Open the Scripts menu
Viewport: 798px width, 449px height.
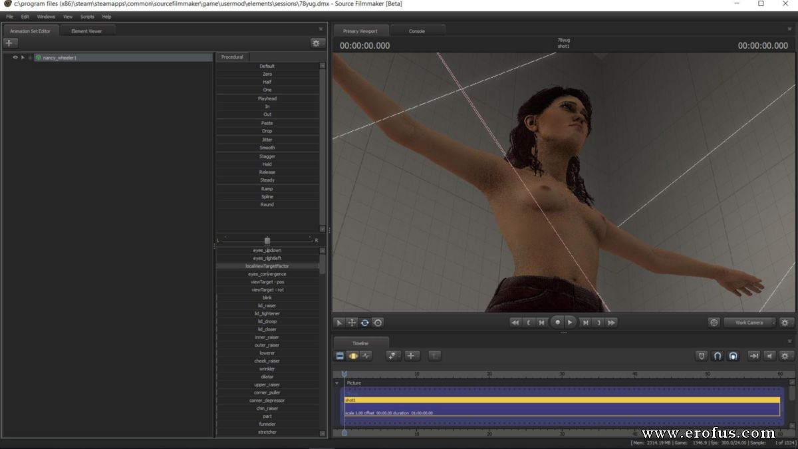point(87,17)
